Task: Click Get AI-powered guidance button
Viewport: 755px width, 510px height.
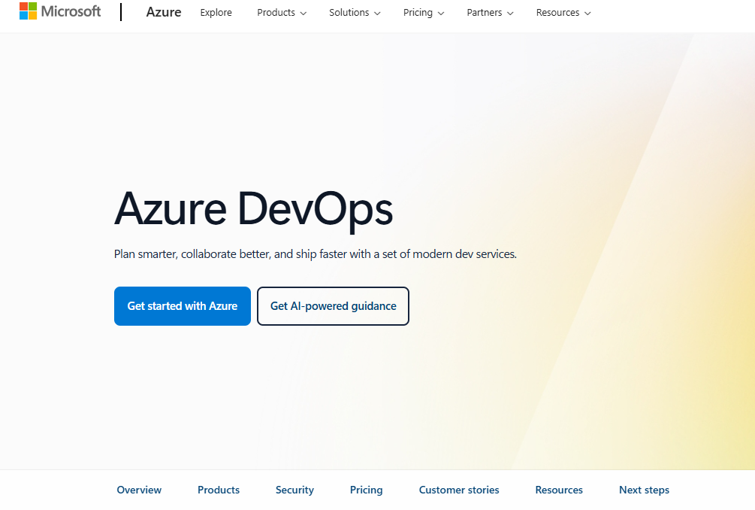Action: 334,306
